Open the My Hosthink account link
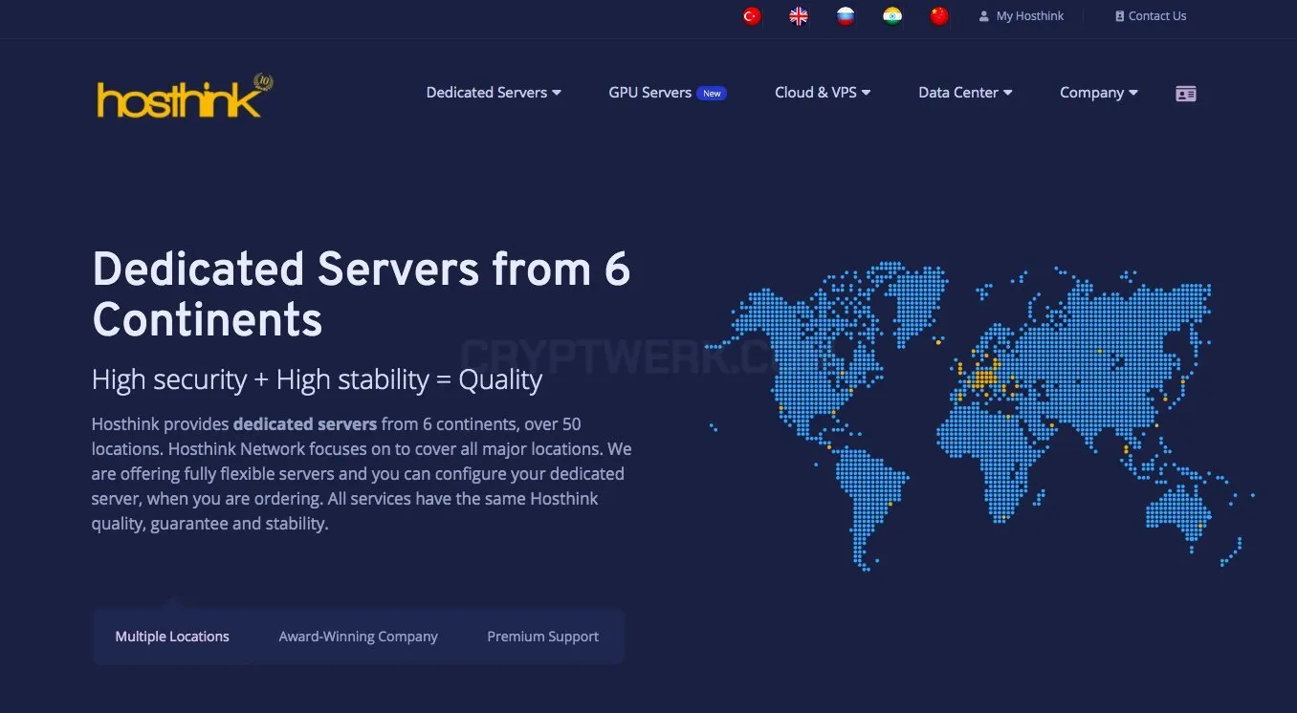Screen dimensions: 1297x713 1030,16
